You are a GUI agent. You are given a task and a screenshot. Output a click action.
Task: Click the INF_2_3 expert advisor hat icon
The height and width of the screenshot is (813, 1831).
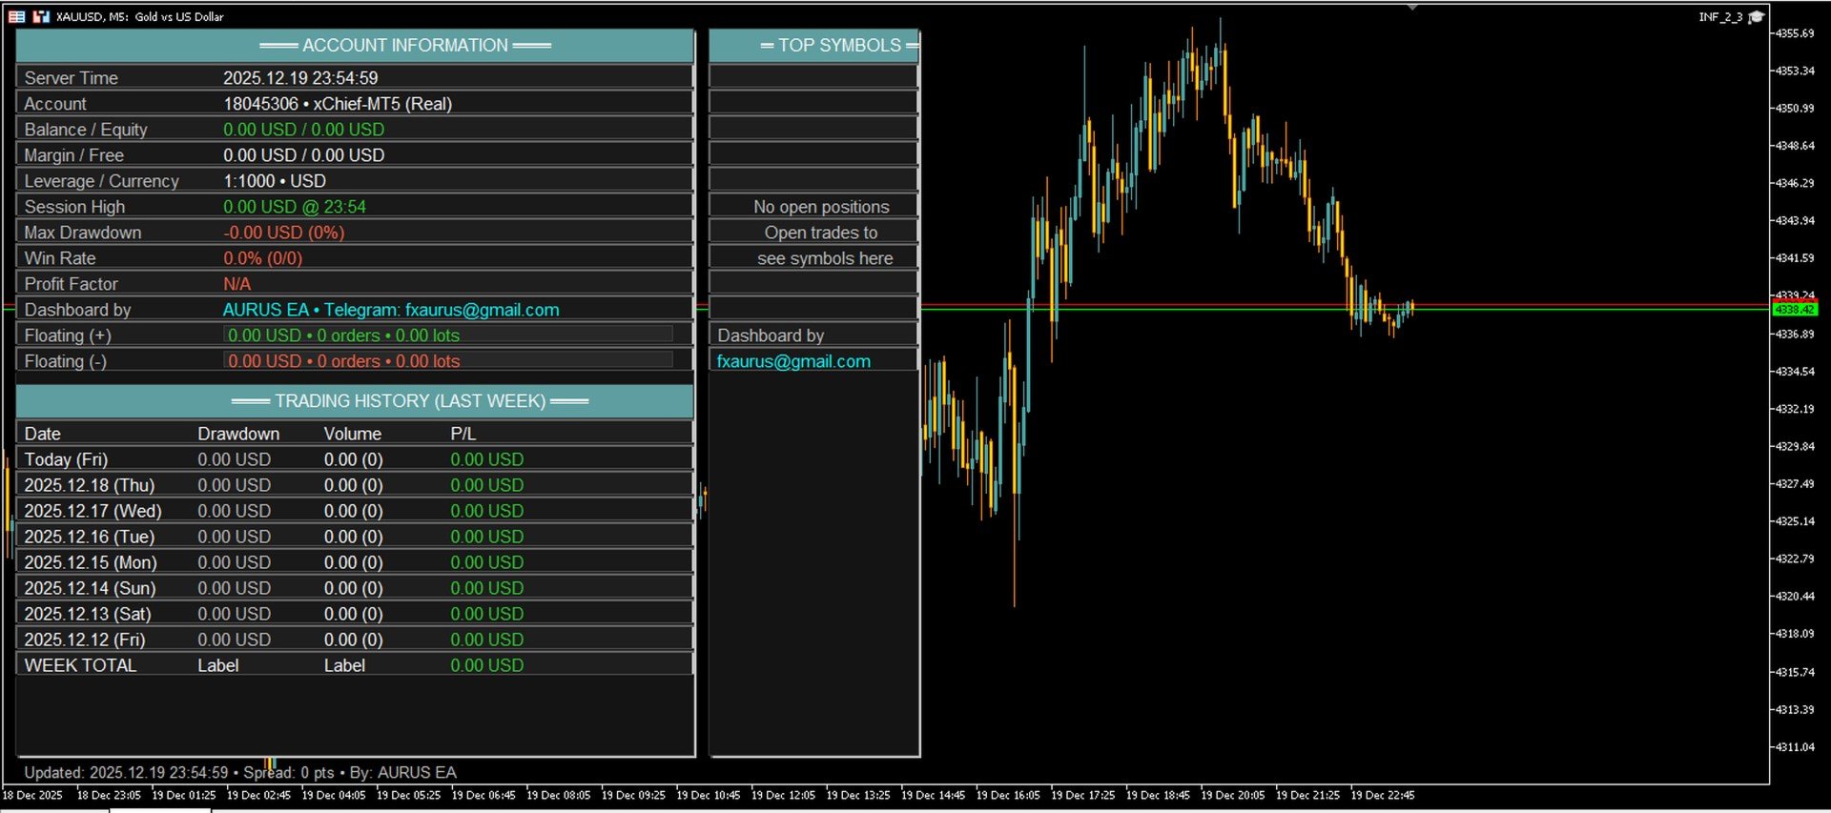point(1756,16)
